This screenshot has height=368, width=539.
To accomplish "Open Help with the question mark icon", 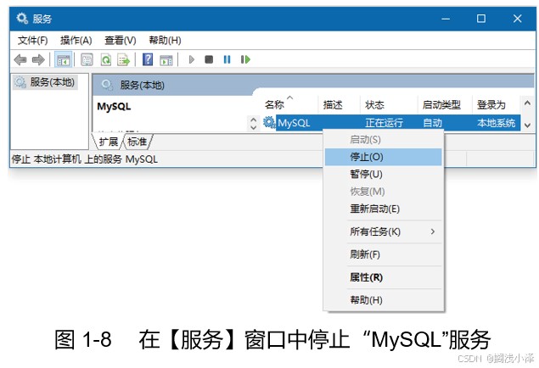I will point(148,59).
